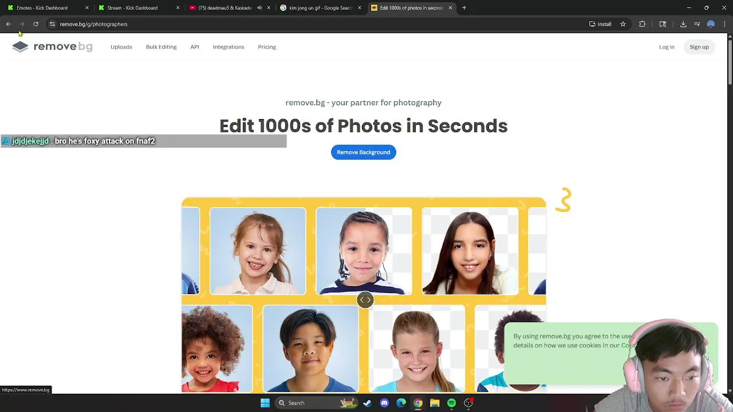Open the Chrome three-dot menu
The height and width of the screenshot is (412, 733).
(x=724, y=24)
